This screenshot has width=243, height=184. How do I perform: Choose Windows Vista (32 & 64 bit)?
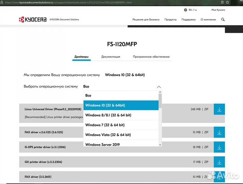(x=121, y=135)
